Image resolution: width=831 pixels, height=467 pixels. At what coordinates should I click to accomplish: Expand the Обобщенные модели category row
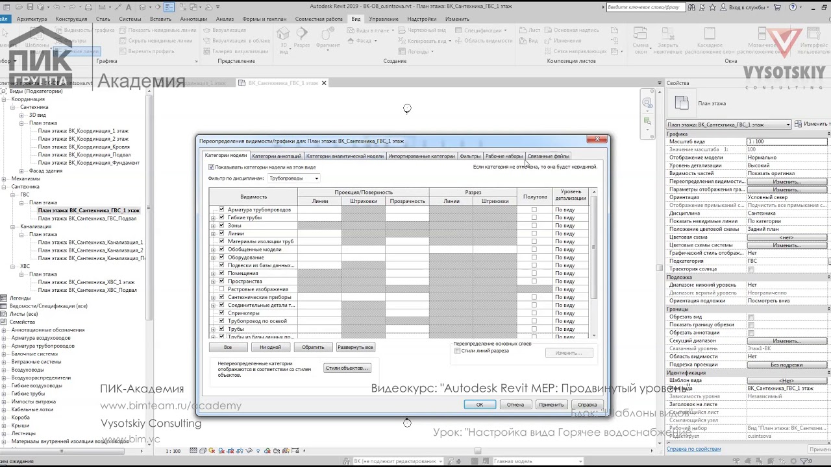tap(213, 250)
